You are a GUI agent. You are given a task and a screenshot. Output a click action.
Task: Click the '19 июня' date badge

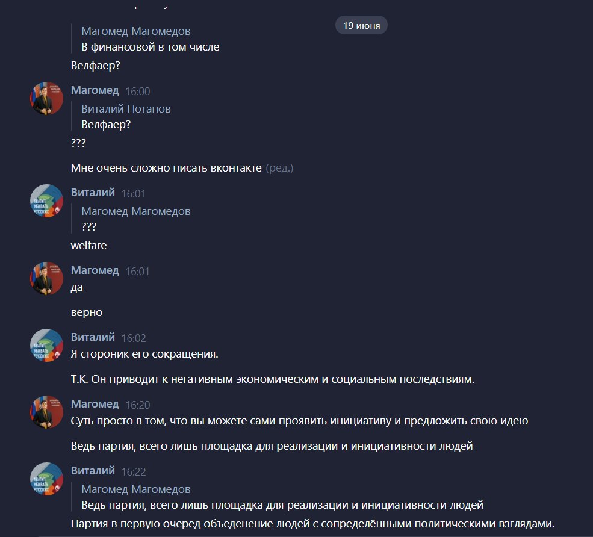pos(361,25)
